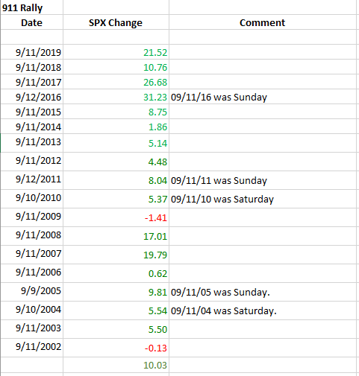
Task: Click the 10.03 average cell at bottom
Action: pos(116,365)
